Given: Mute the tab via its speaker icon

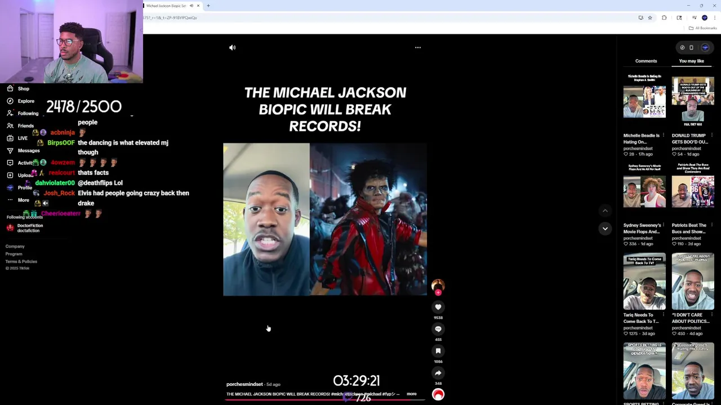Looking at the screenshot, I should pyautogui.click(x=192, y=6).
